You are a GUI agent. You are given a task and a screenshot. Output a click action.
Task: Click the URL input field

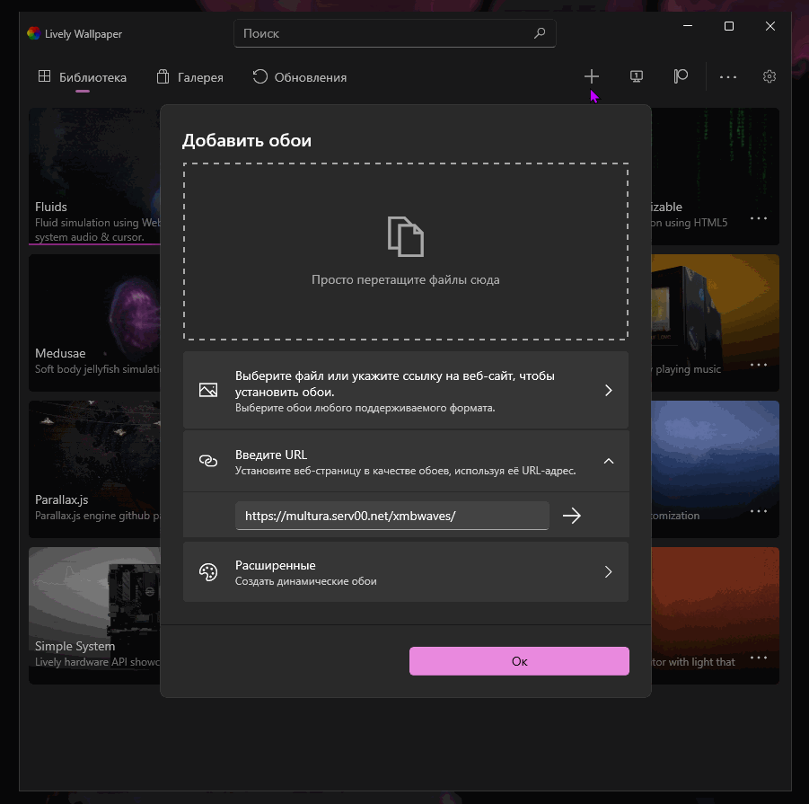pyautogui.click(x=391, y=516)
